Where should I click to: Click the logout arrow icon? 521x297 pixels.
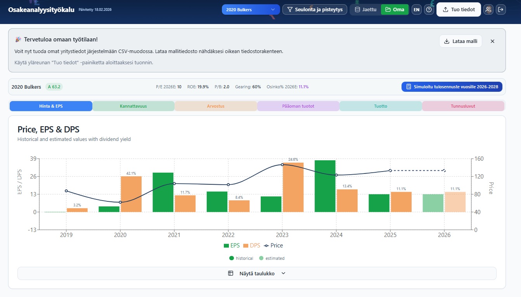501,10
